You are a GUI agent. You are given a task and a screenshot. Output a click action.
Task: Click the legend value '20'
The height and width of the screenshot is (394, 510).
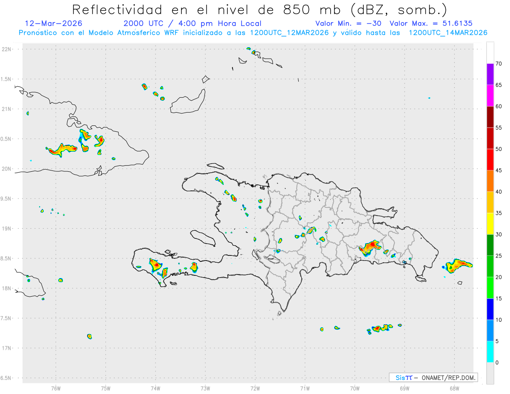click(x=499, y=277)
